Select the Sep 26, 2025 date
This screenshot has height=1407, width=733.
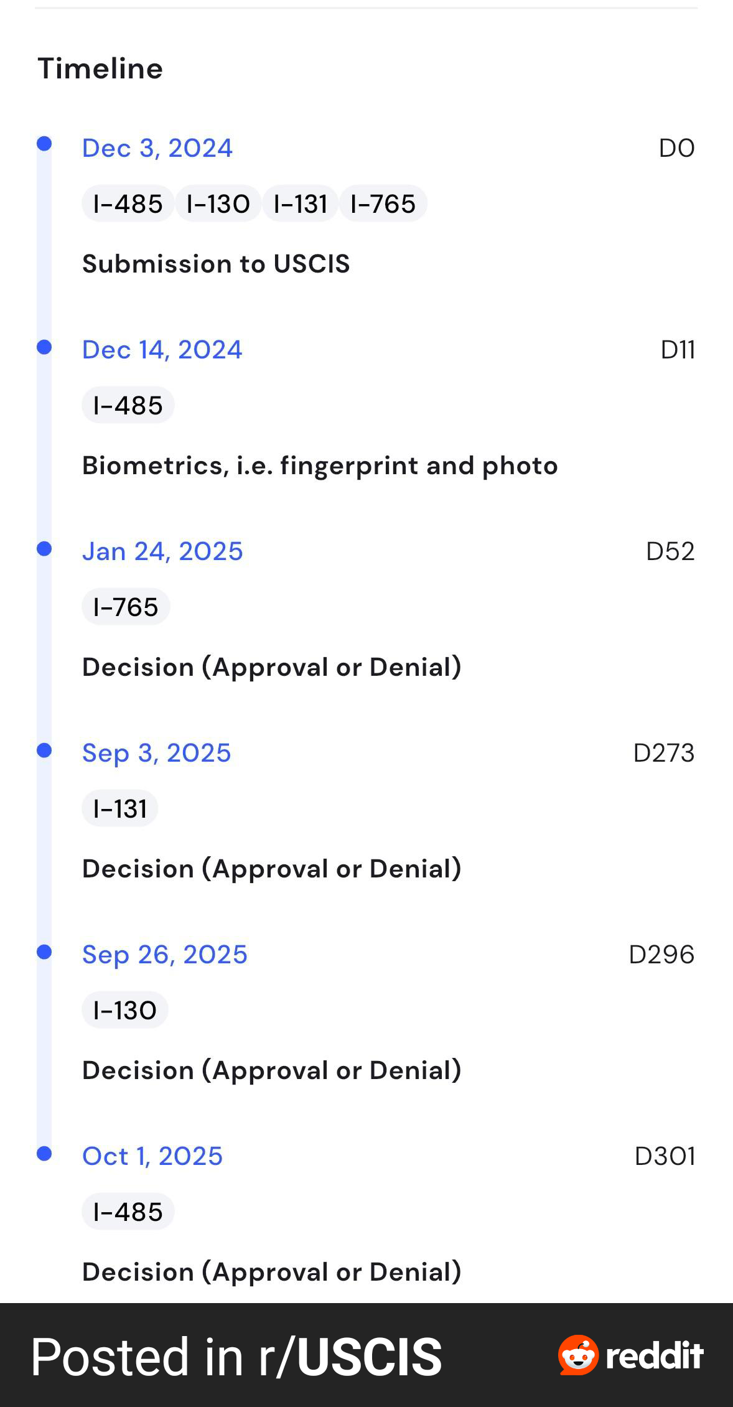(x=165, y=955)
